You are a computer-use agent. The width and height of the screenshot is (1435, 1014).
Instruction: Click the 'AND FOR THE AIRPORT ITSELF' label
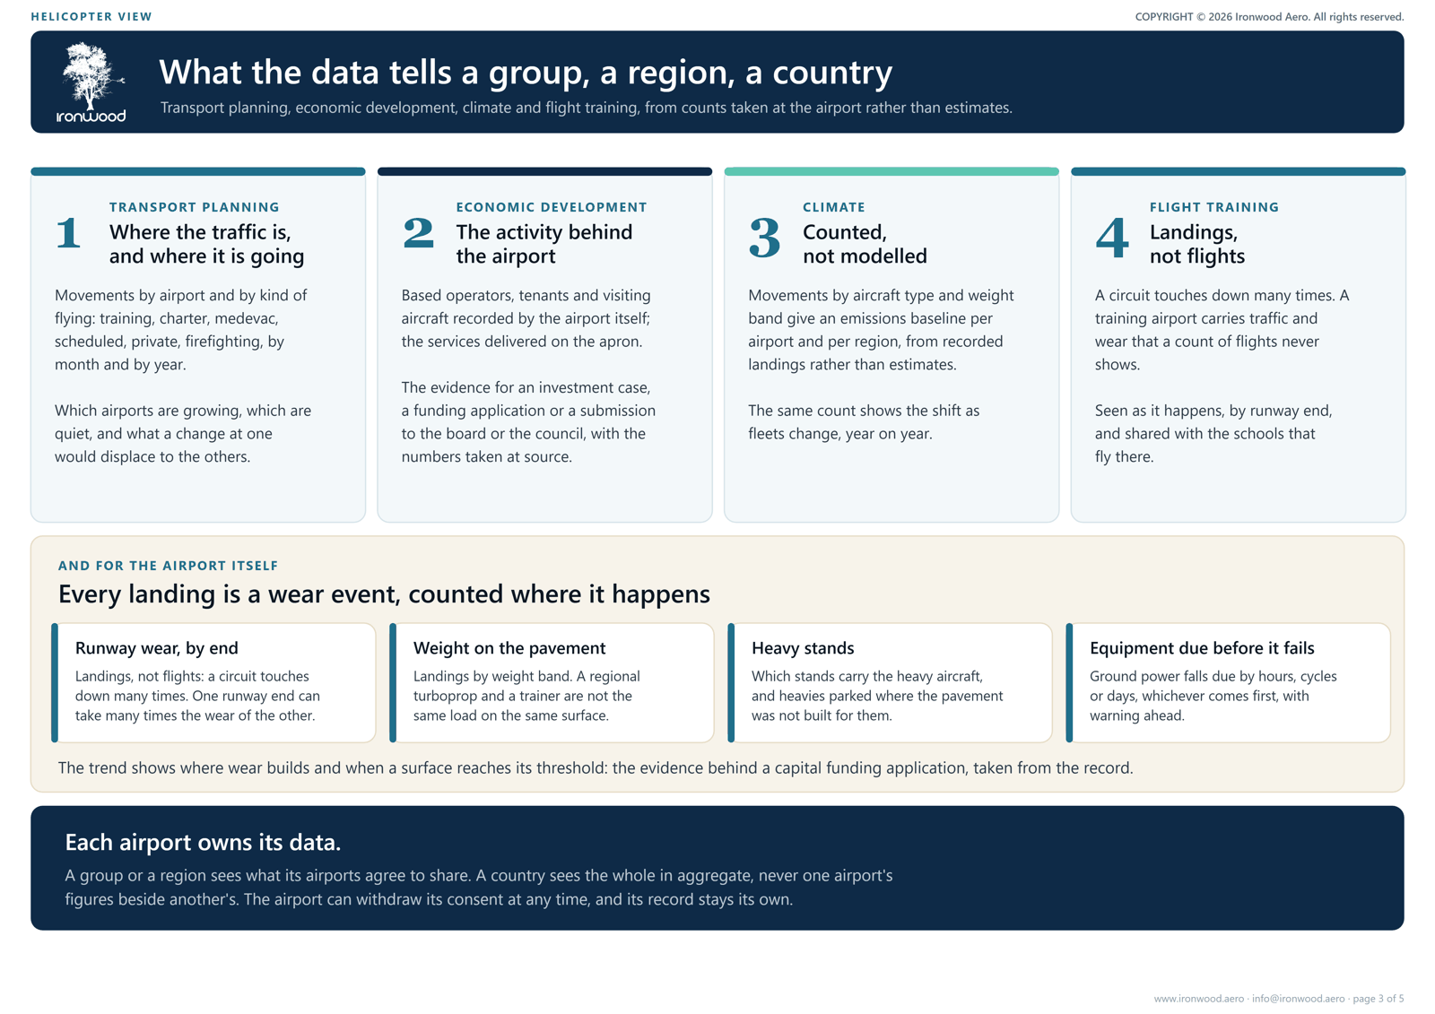pos(168,566)
